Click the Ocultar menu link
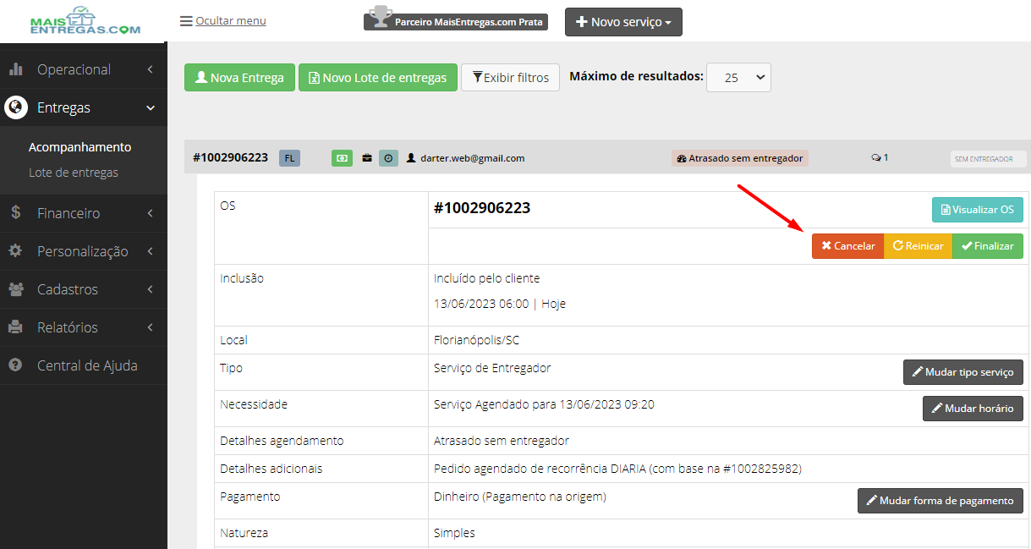This screenshot has height=549, width=1031. point(231,21)
